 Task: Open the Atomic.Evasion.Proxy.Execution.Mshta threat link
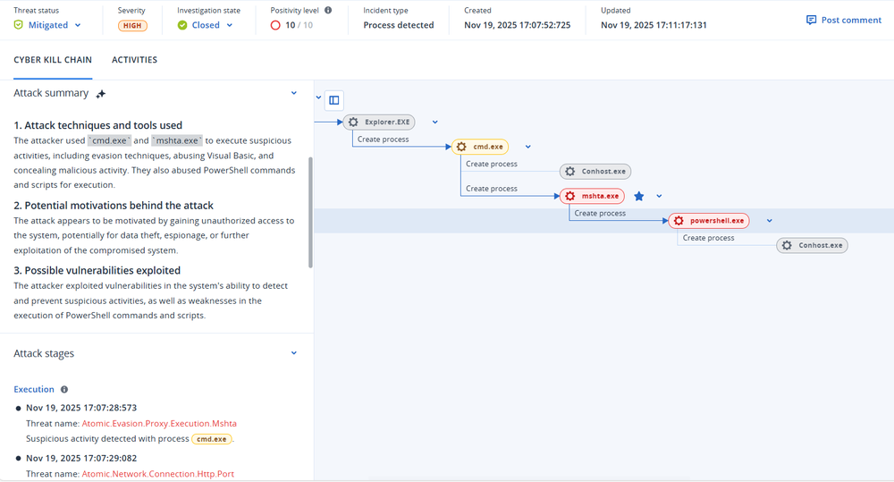coord(159,423)
